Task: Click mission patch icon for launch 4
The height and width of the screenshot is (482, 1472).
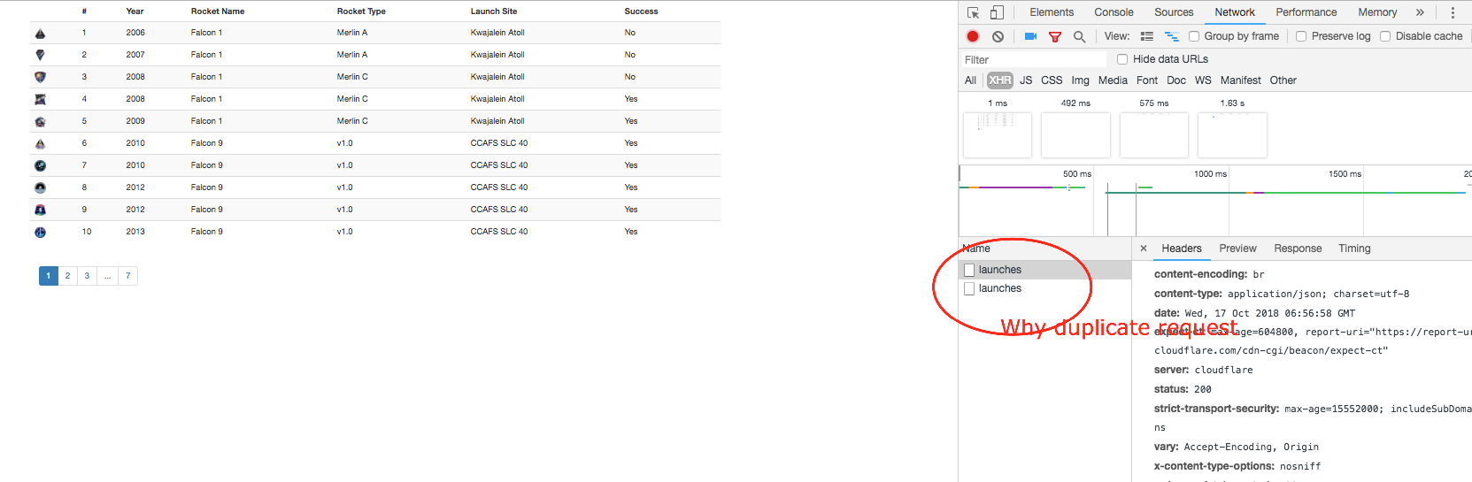Action: (40, 99)
